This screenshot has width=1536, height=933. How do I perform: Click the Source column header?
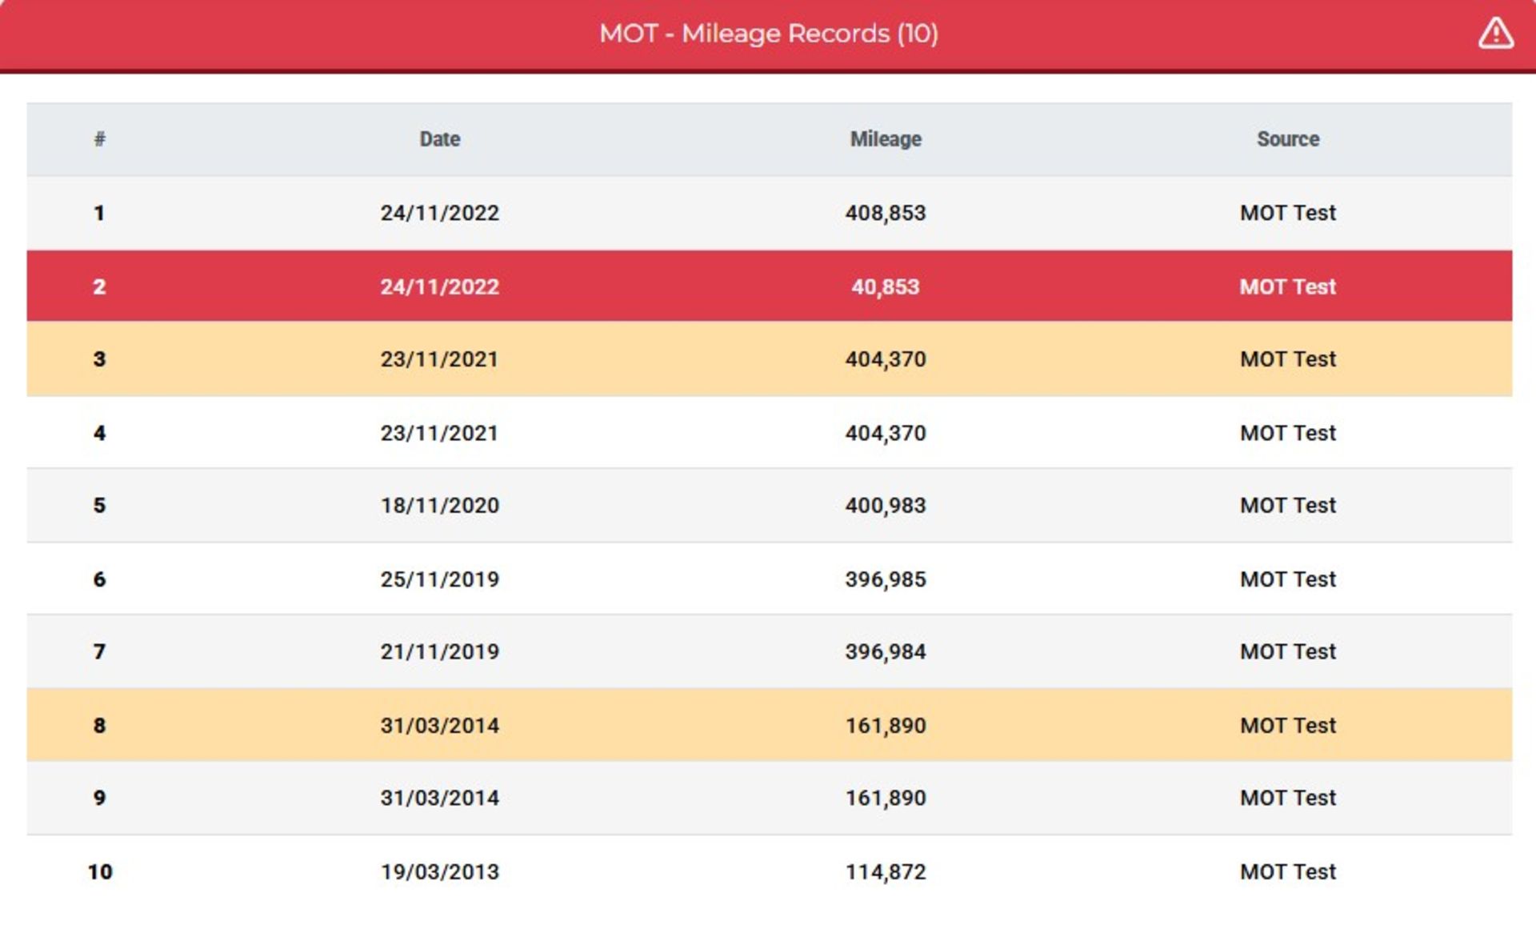(x=1287, y=139)
